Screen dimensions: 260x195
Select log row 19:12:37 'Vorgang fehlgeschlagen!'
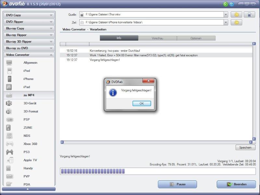point(156,60)
